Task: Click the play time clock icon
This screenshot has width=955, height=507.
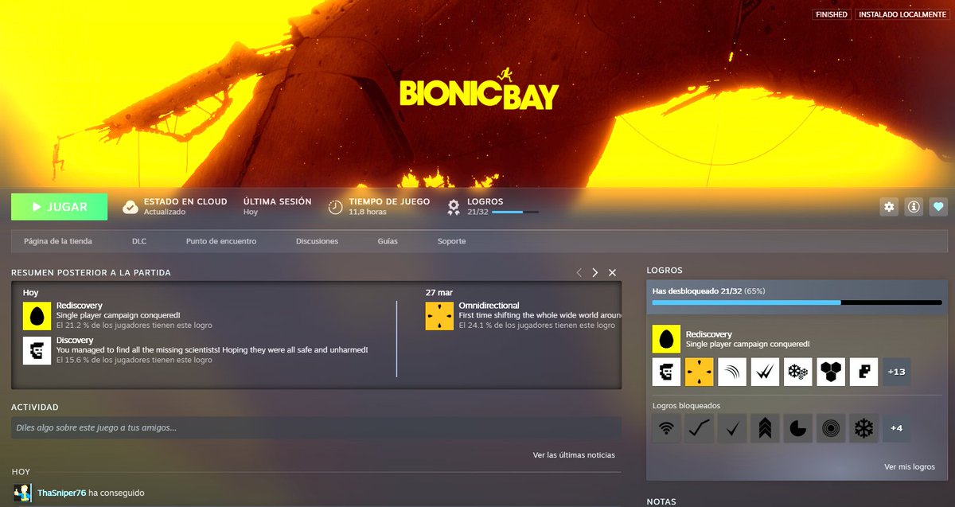Action: tap(335, 207)
